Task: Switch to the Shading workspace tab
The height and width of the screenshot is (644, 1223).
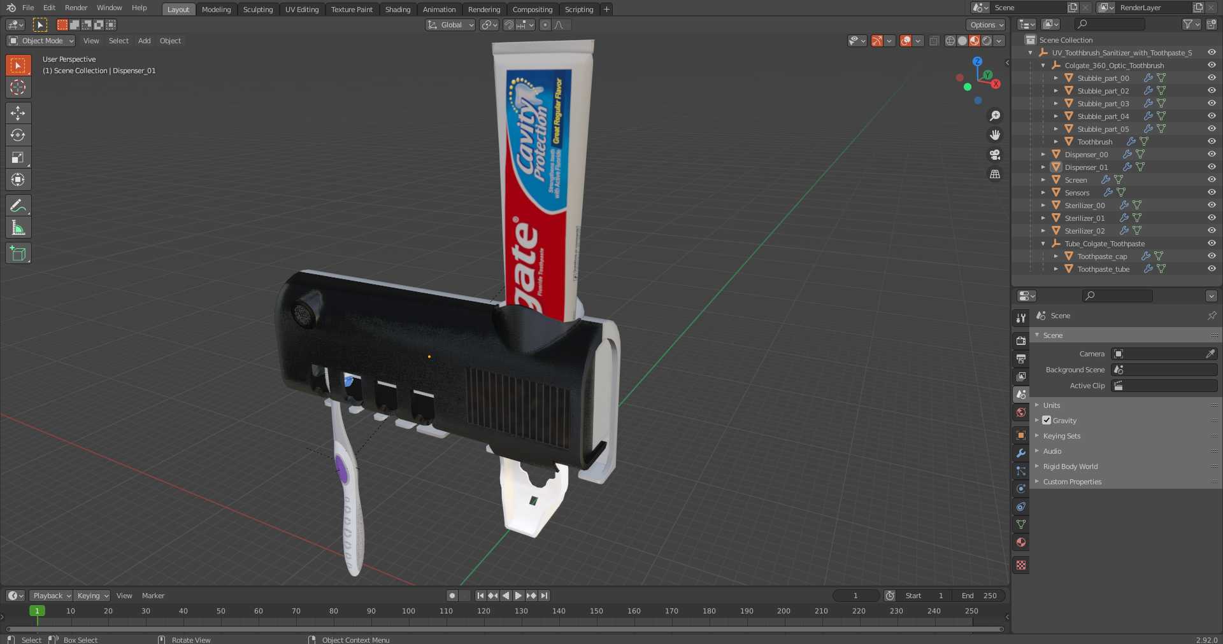Action: 397,10
